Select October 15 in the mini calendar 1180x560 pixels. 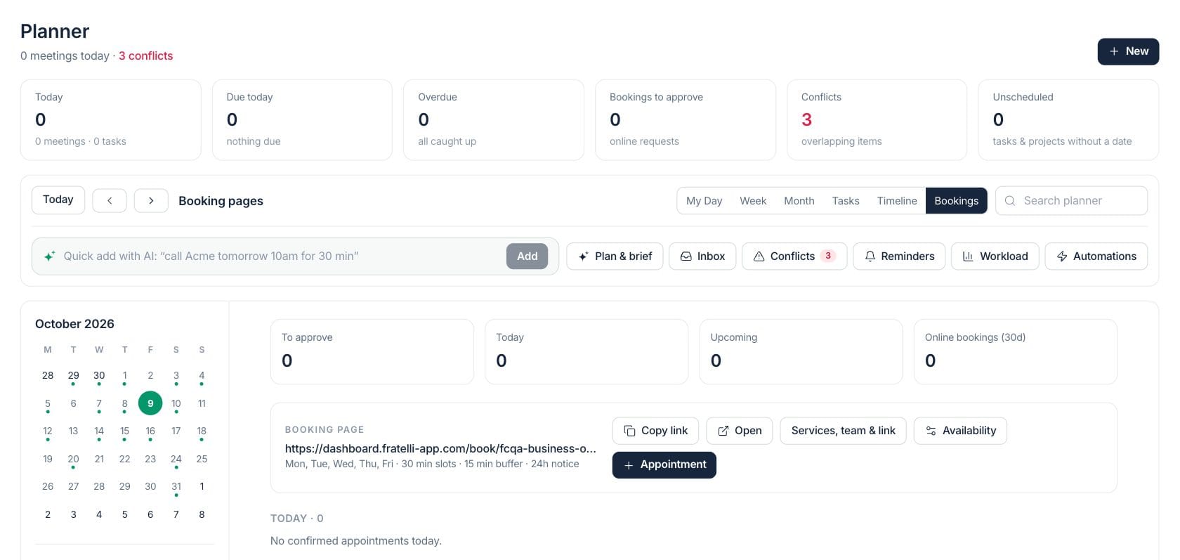[124, 431]
